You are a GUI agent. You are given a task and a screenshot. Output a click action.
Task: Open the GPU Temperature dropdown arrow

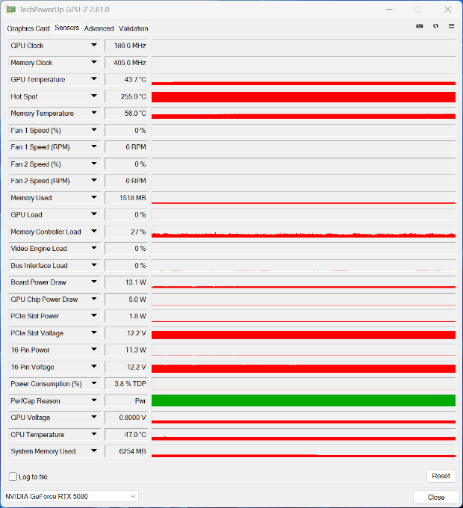[x=94, y=79]
